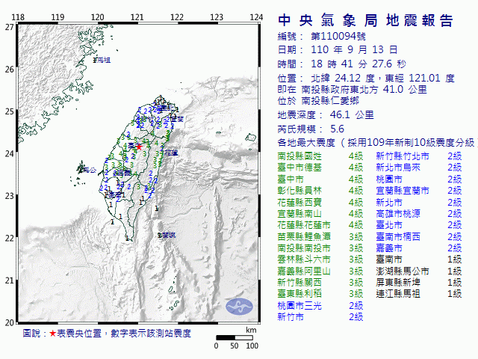Screen dimensions: 478x359
Task: Select the 南投縣國姓 intensity row
Action: [320, 156]
